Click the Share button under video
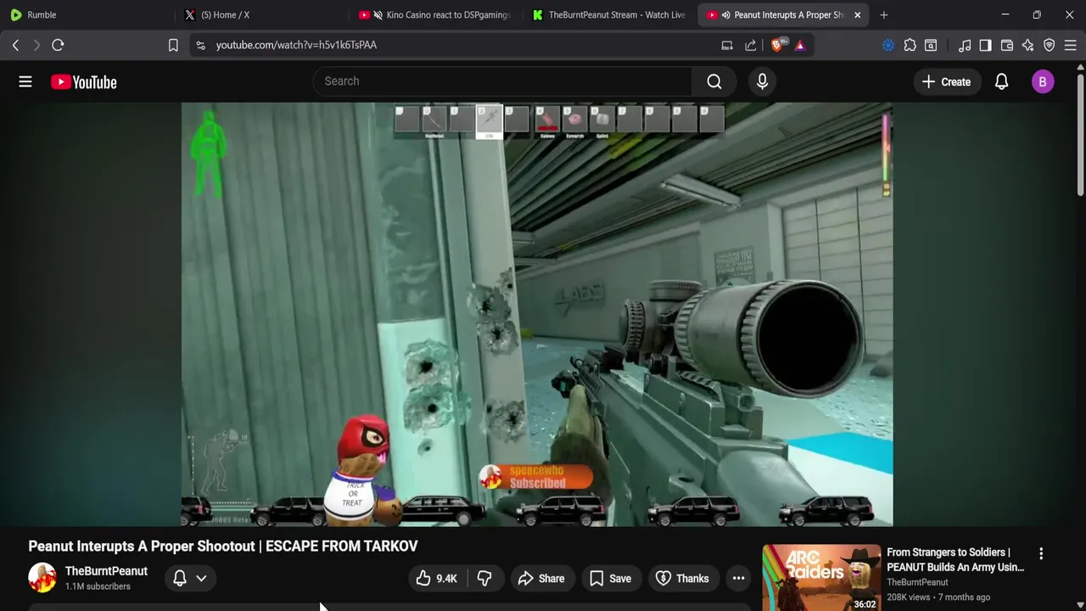Image resolution: width=1086 pixels, height=611 pixels. (541, 579)
